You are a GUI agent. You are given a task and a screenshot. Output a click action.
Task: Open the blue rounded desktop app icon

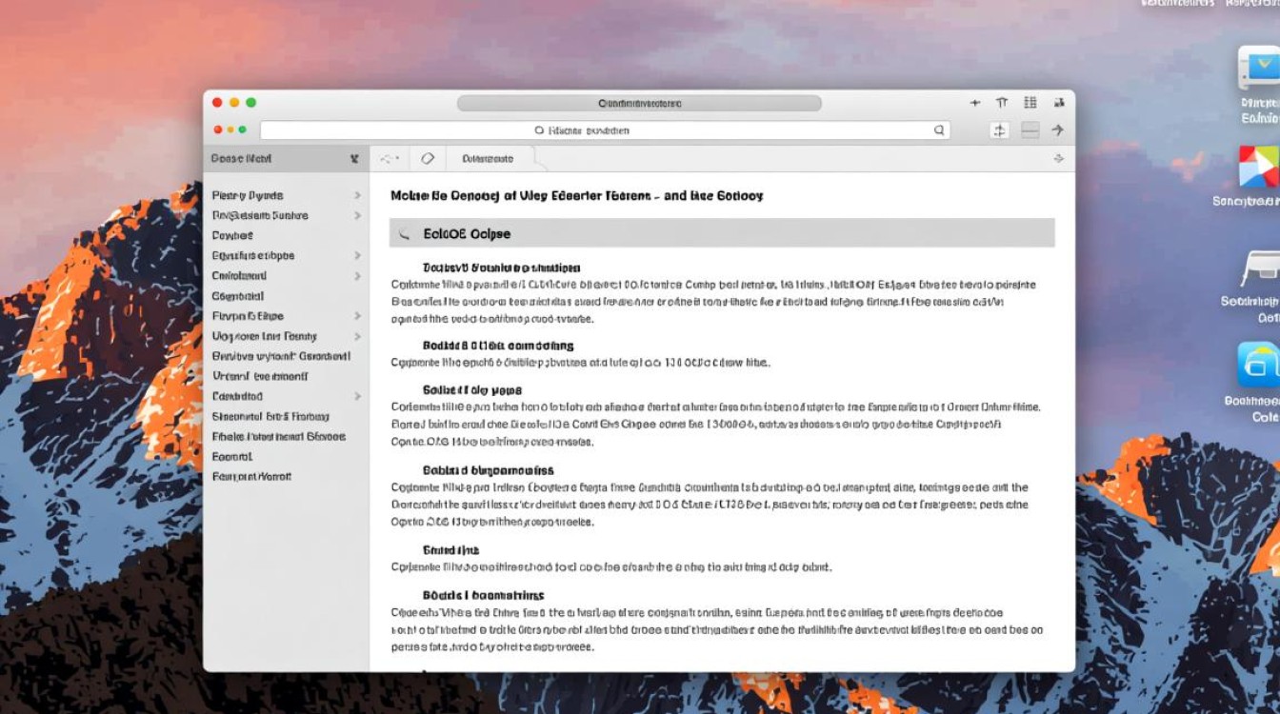tap(1258, 364)
